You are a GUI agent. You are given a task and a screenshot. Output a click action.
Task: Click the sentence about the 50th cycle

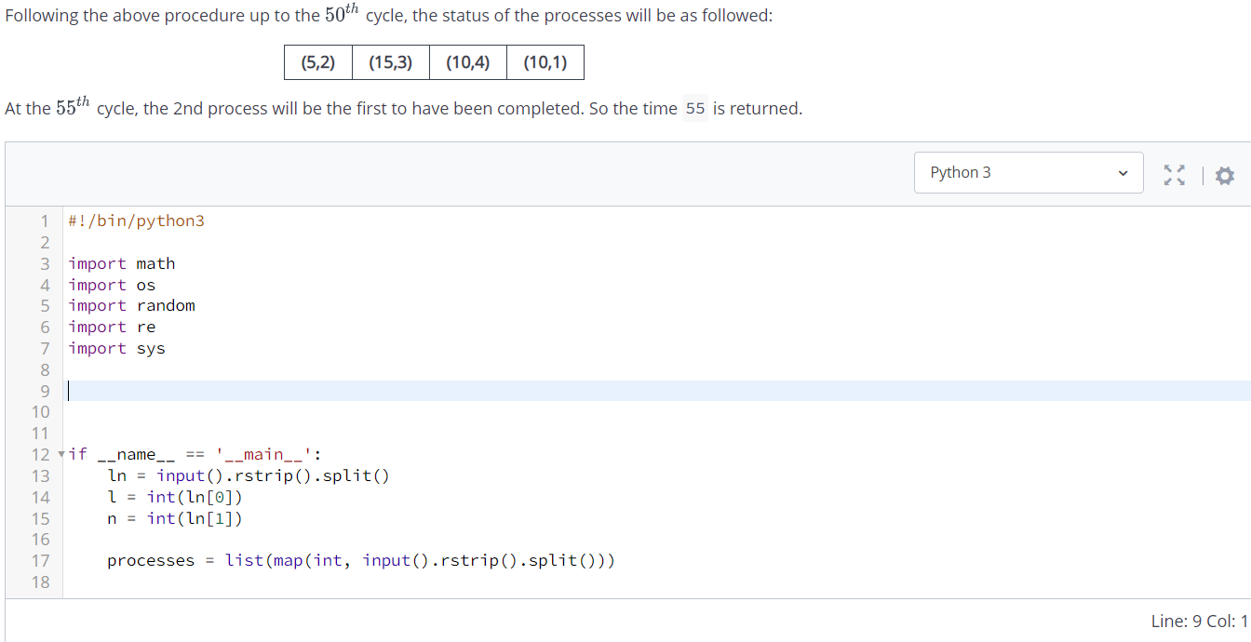tap(389, 16)
